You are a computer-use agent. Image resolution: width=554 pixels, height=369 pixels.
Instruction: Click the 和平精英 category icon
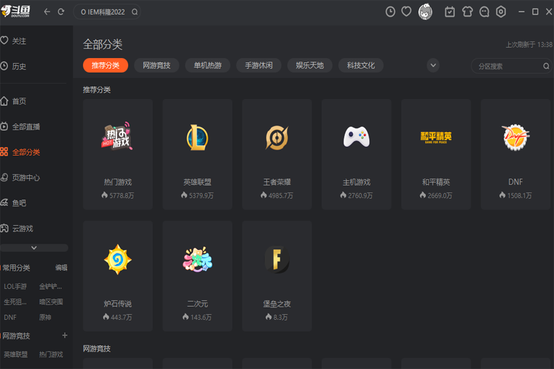click(x=436, y=137)
